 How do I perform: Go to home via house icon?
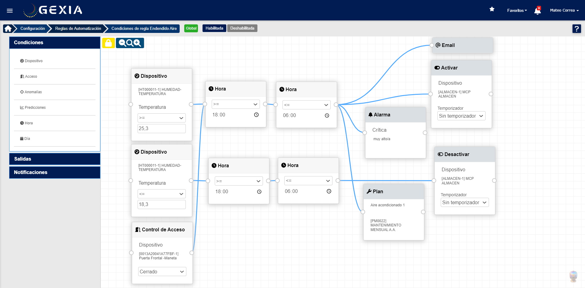click(x=8, y=29)
